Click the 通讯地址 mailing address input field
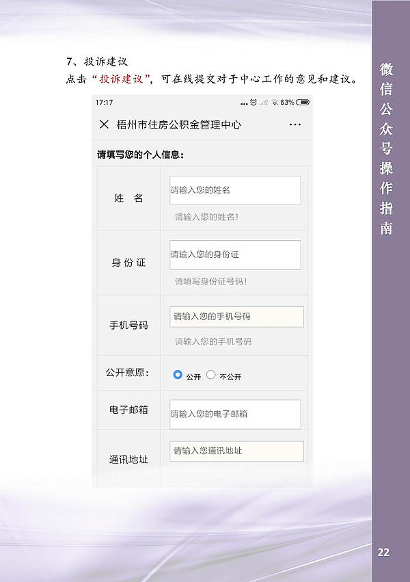Screen dimensions: 410x582 click(235, 451)
